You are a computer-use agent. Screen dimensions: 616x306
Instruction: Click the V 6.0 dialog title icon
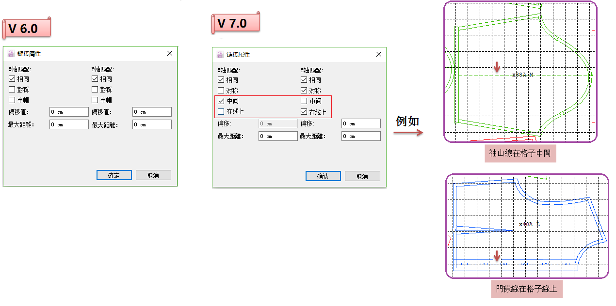point(11,54)
